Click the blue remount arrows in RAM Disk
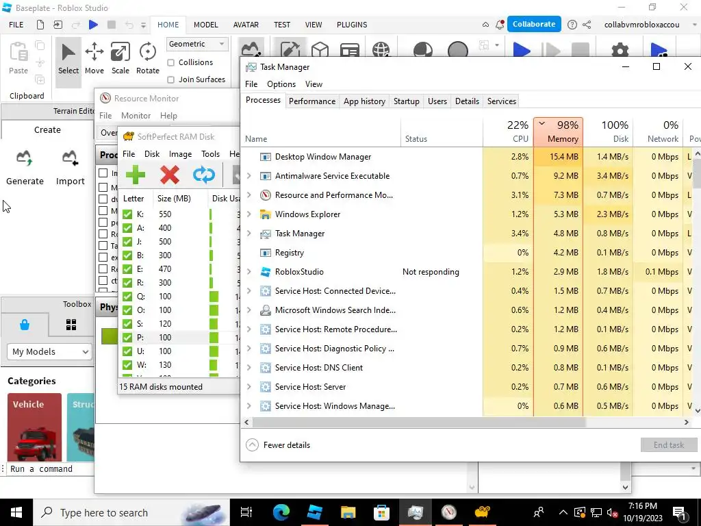The width and height of the screenshot is (701, 526). (204, 175)
